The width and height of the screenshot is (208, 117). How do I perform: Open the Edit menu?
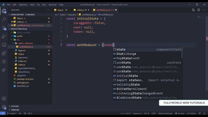point(14,5)
